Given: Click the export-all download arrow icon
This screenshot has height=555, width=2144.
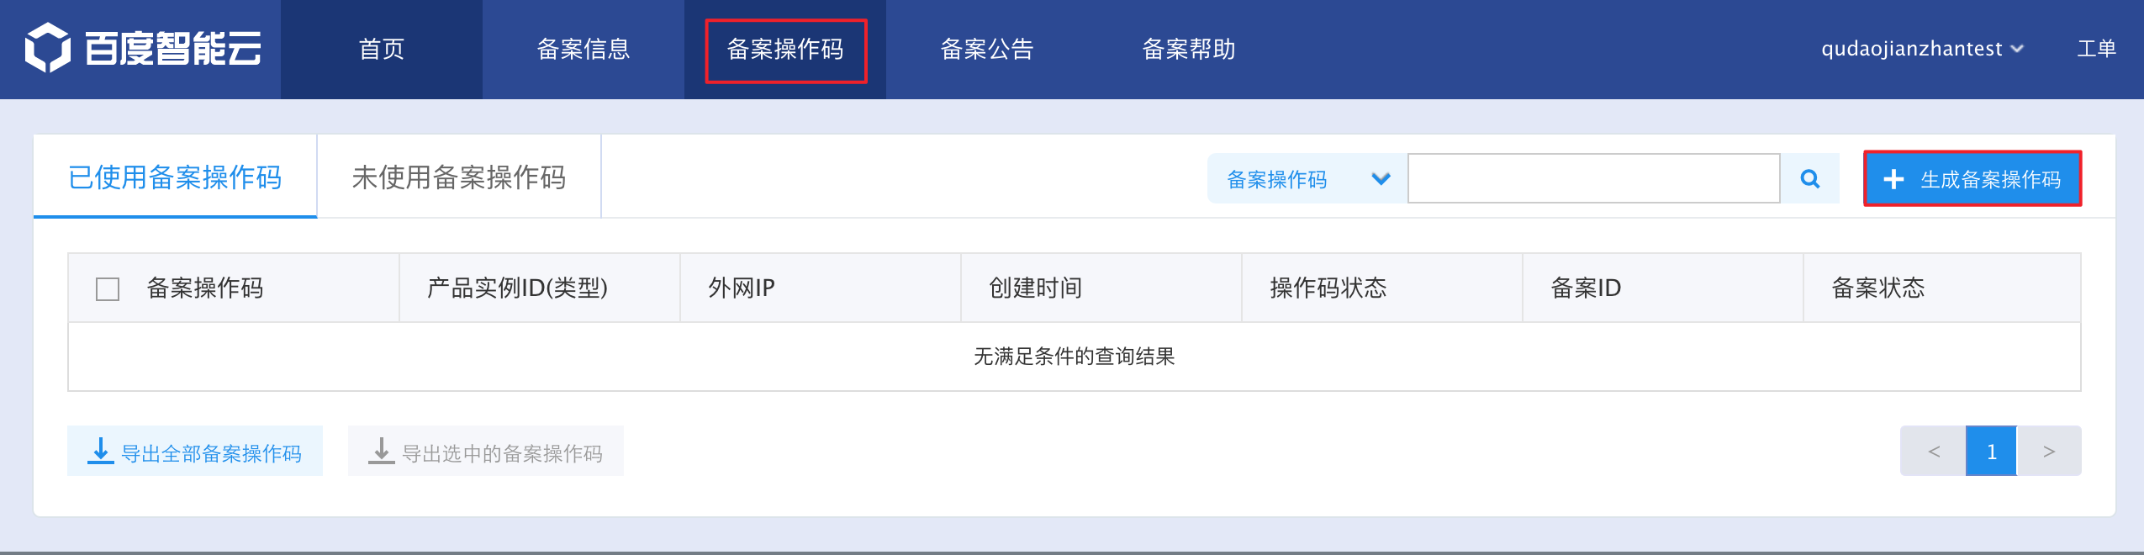Looking at the screenshot, I should (101, 451).
